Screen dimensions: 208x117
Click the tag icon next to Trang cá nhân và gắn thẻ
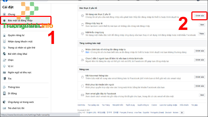pyautogui.click(x=4, y=48)
